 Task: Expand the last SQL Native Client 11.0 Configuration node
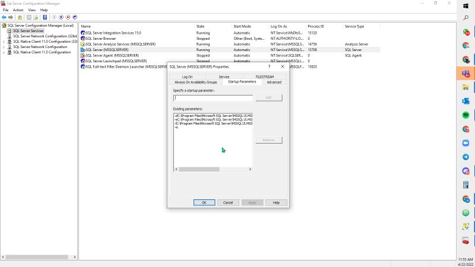coord(4,52)
